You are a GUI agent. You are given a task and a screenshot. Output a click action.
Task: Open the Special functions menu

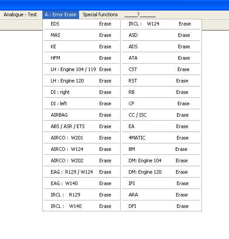pos(100,14)
